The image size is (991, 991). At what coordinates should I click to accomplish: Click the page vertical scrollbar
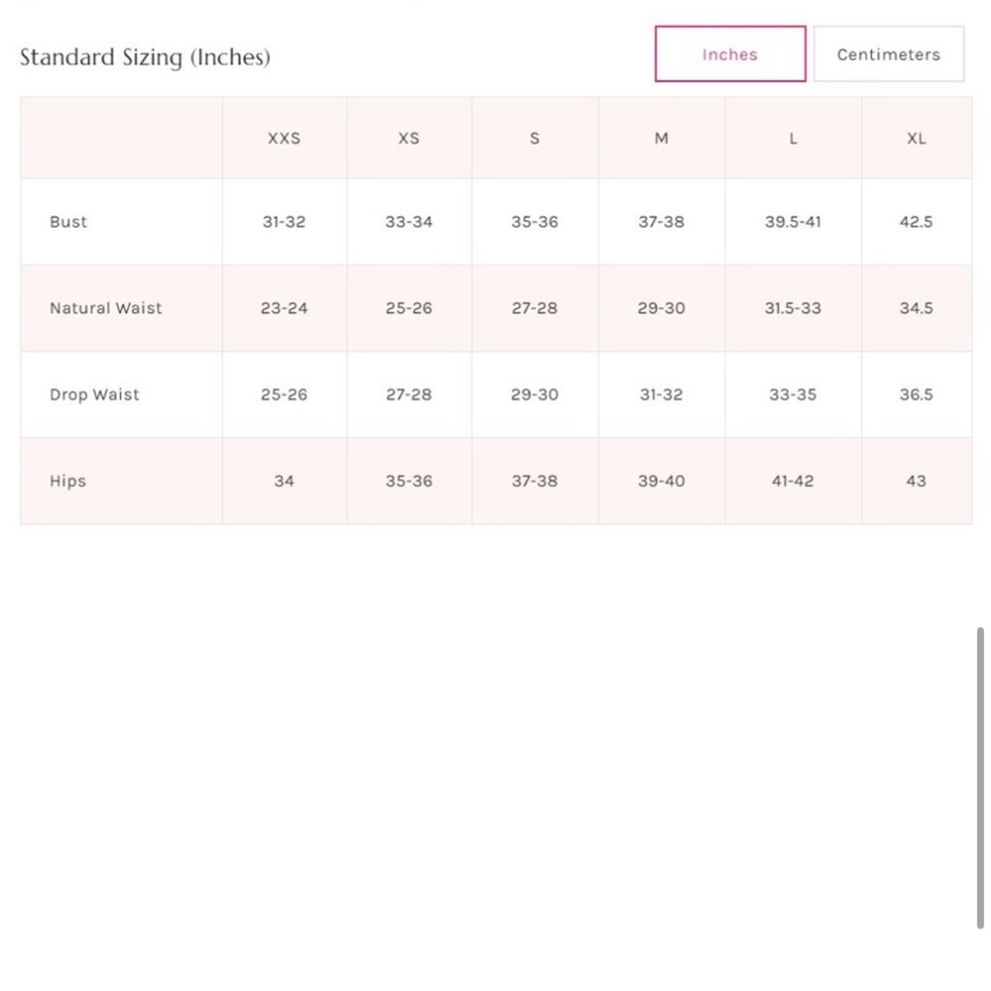coord(980,777)
